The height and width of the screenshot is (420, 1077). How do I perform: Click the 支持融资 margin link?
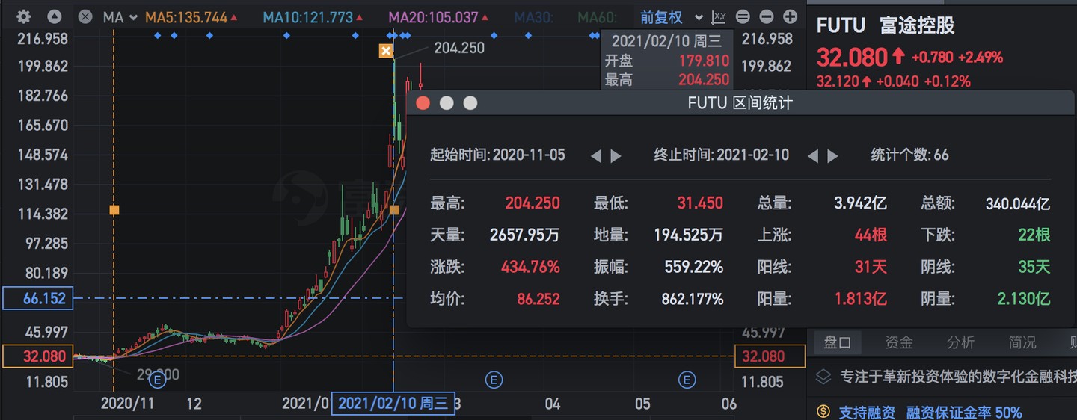[867, 412]
